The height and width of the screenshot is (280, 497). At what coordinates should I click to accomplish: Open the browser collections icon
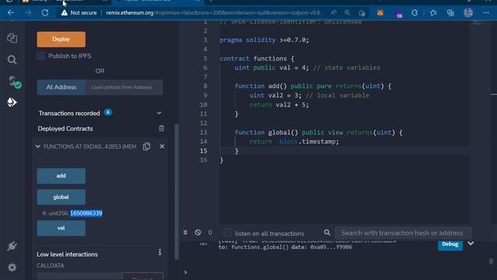[450, 12]
